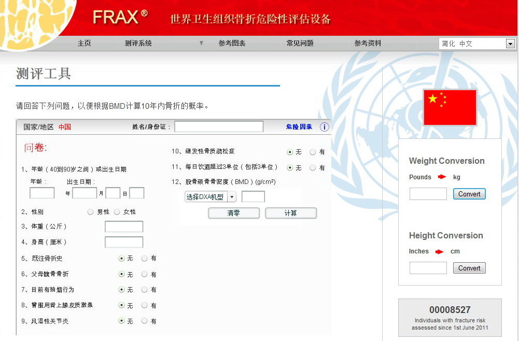Click the FRAX logo
The width and height of the screenshot is (519, 341).
pos(120,17)
